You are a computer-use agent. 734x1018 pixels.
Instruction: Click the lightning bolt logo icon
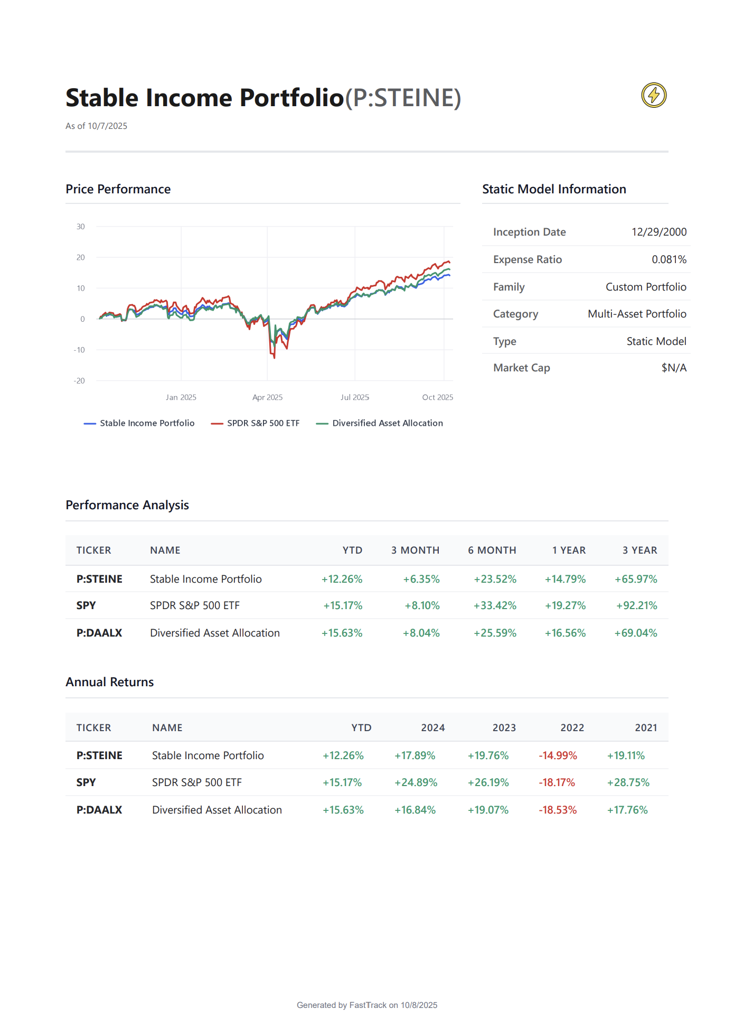point(654,95)
